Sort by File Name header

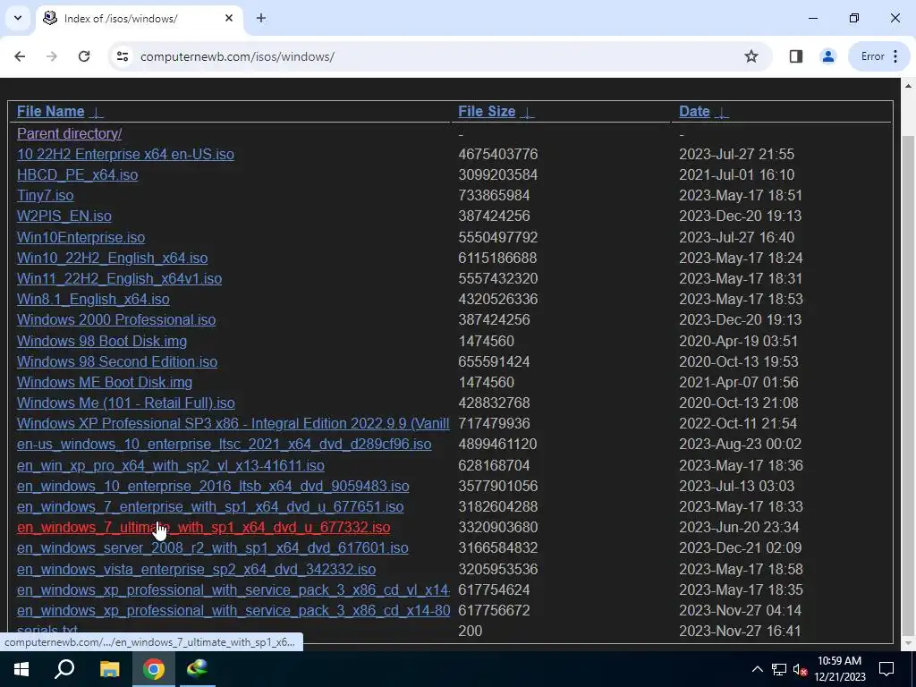click(50, 112)
